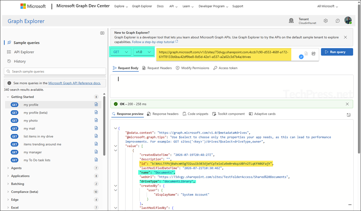Screen dimensions: 361x211
Task: Open Microsoft Graph API Reference docs link
Action: coord(75,83)
